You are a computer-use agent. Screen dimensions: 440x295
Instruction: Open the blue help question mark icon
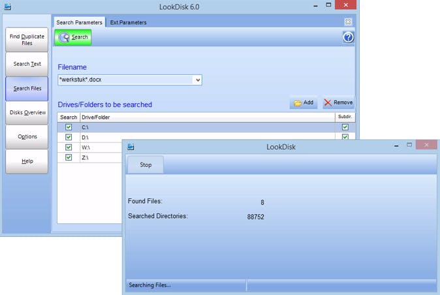(x=348, y=37)
